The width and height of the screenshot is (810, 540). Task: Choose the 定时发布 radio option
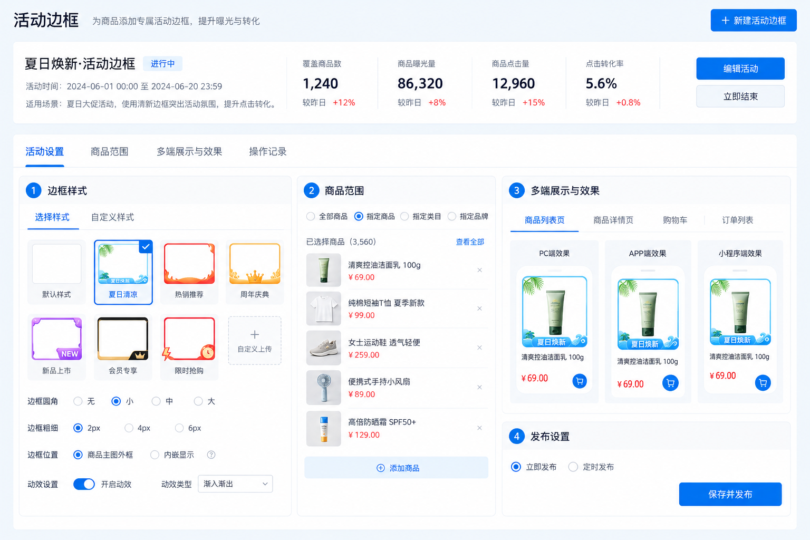point(573,467)
